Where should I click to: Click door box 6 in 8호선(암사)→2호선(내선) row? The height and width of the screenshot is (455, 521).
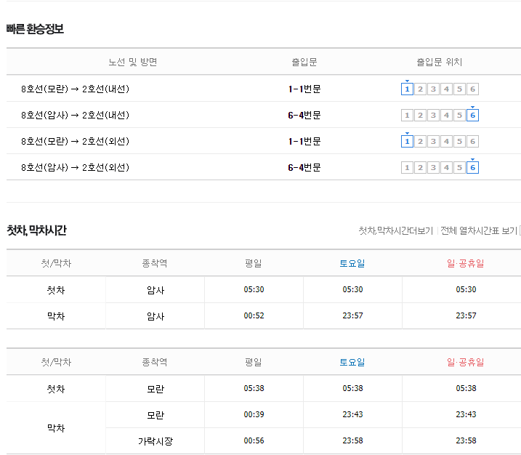[x=472, y=116]
